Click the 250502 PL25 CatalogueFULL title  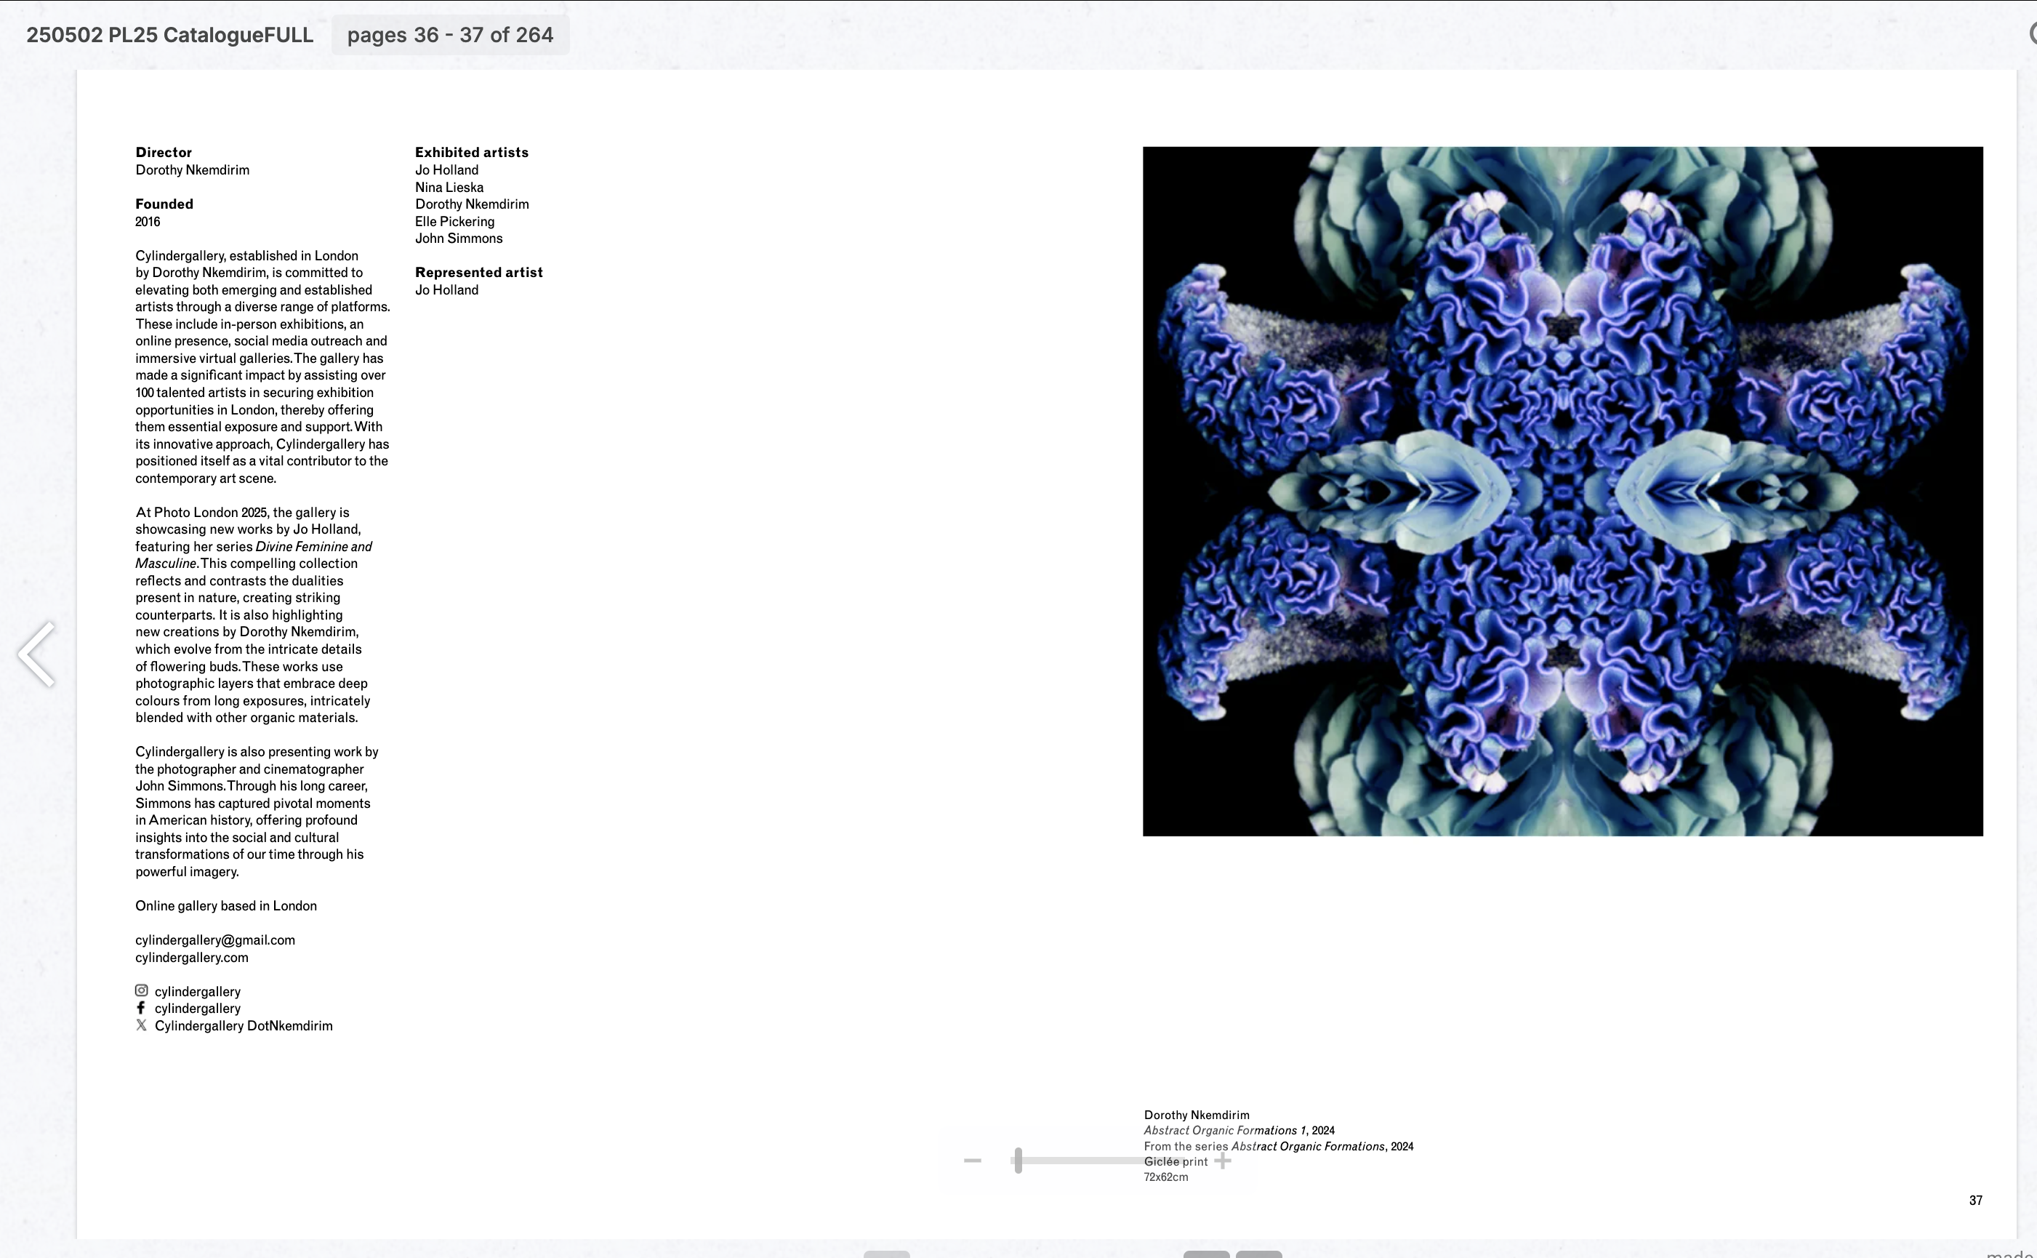(x=169, y=35)
